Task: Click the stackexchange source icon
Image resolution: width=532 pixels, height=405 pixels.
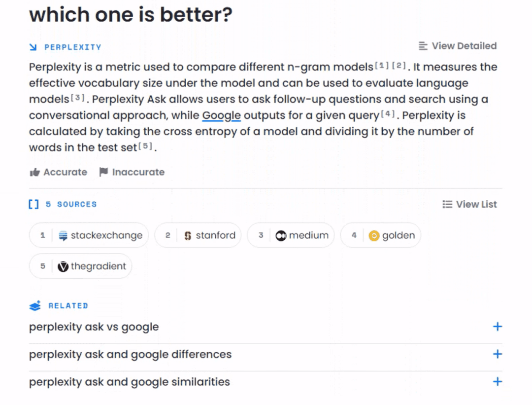Action: [62, 235]
